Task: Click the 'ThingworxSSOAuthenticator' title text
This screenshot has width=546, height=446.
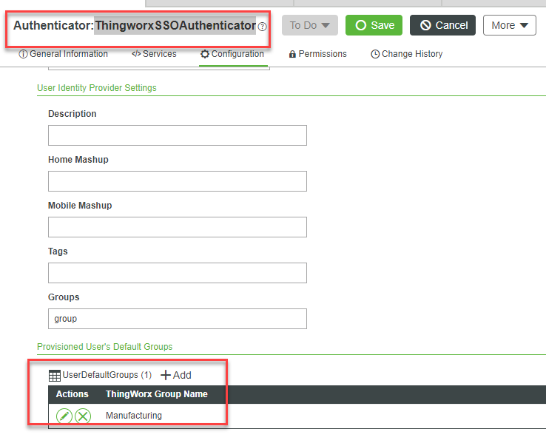Action: [175, 25]
